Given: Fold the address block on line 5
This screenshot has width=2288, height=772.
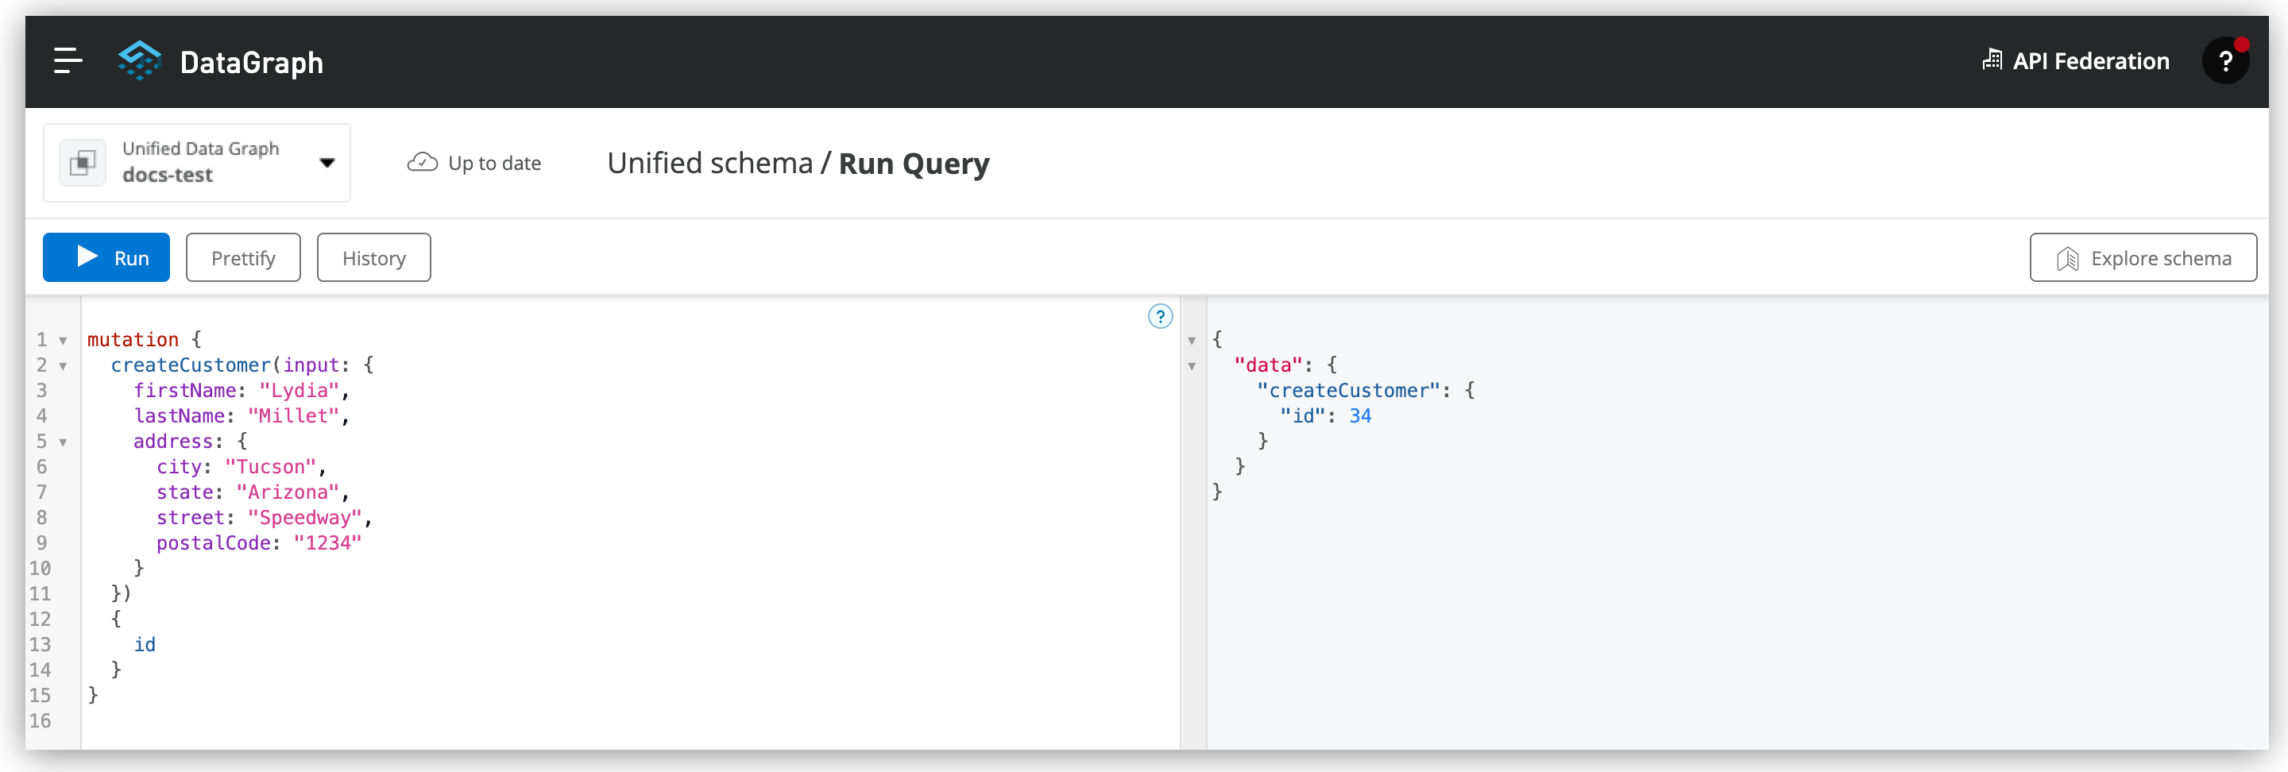Looking at the screenshot, I should pyautogui.click(x=62, y=442).
